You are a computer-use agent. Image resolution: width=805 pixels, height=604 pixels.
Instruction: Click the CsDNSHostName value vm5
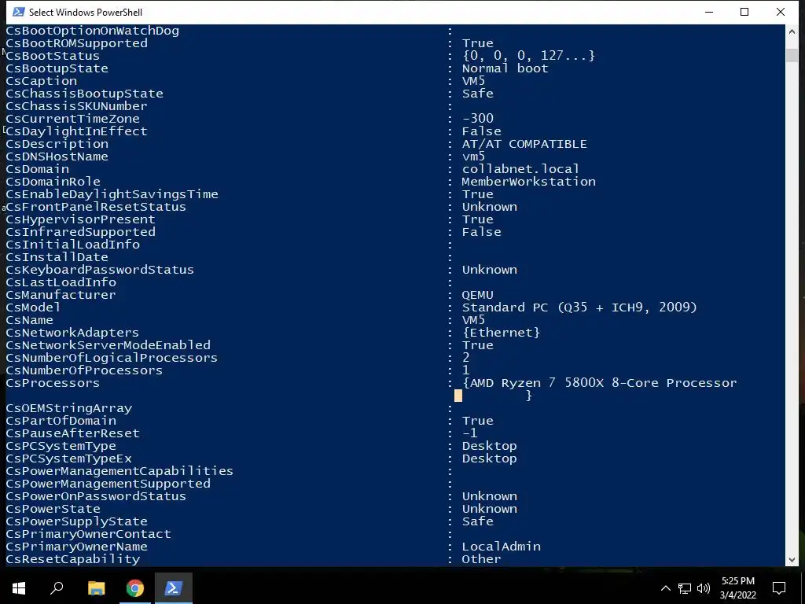pos(473,157)
